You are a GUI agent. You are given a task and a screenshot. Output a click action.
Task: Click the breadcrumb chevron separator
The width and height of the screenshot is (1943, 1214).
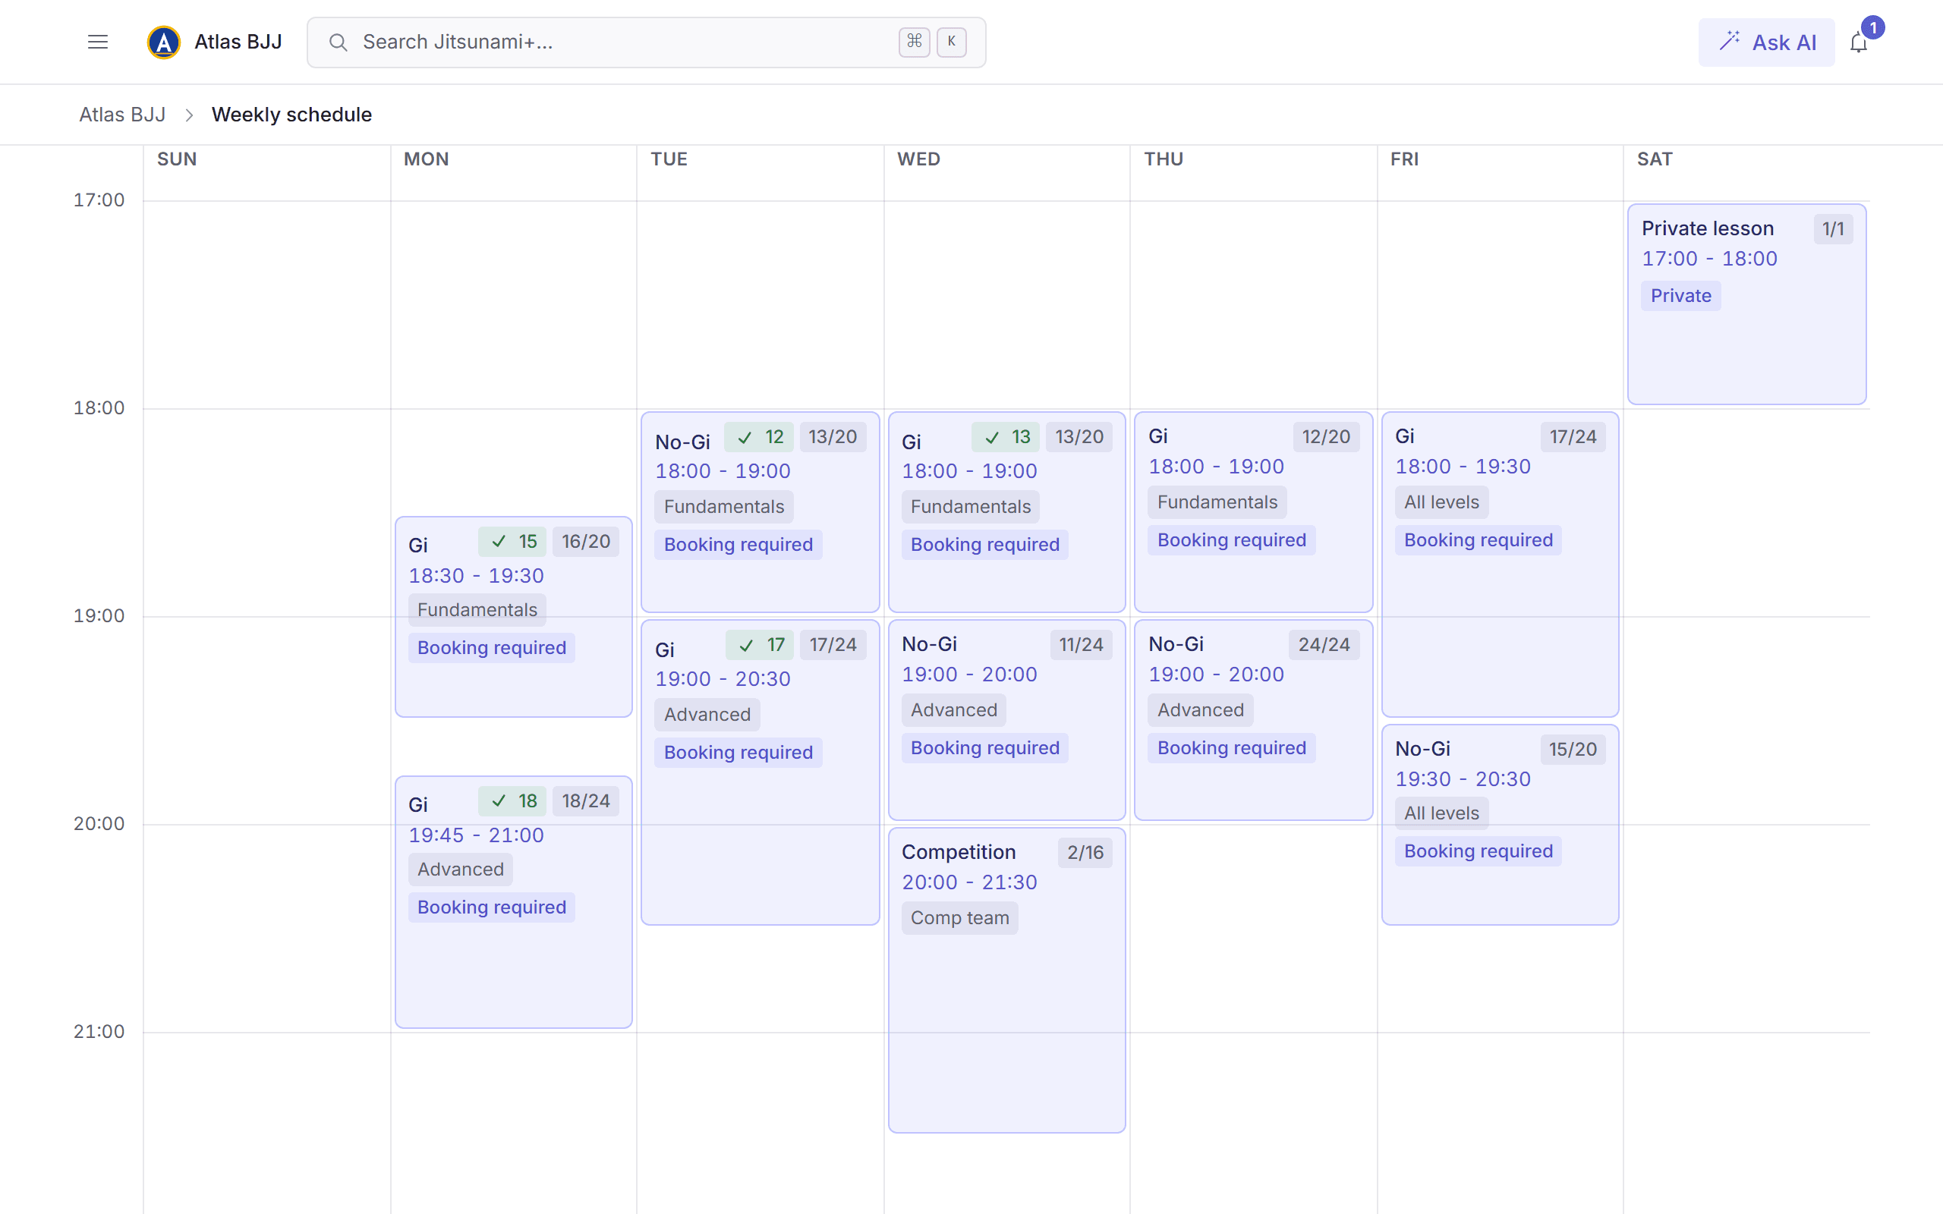189,115
